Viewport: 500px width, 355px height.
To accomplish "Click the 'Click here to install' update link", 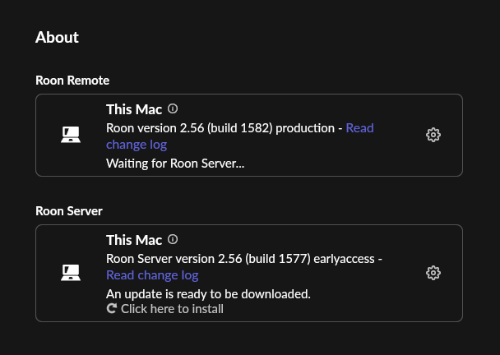I will tap(172, 309).
